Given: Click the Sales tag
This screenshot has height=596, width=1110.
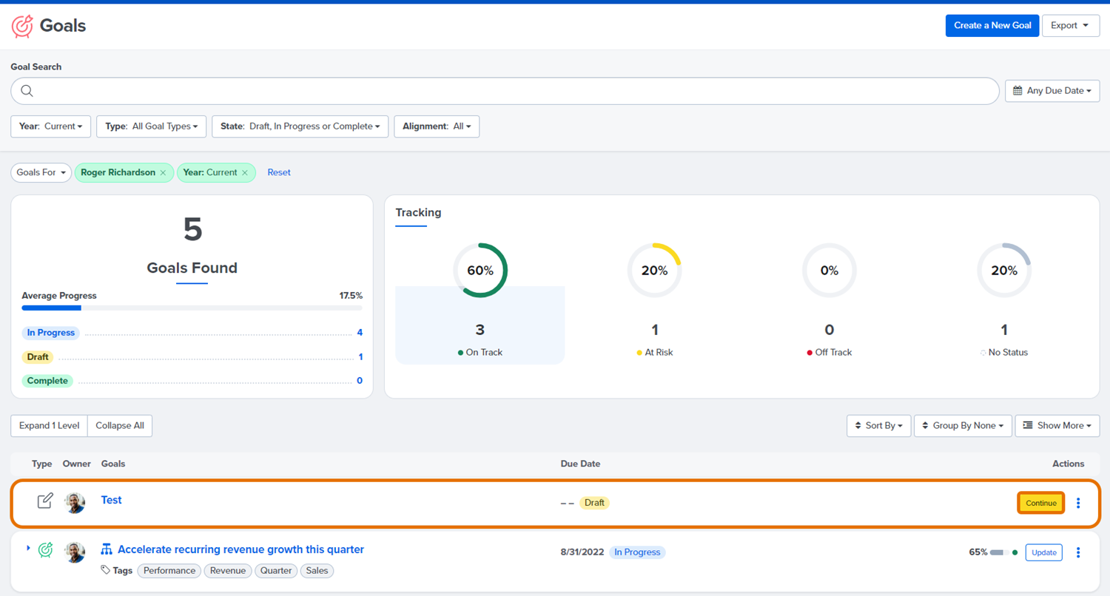Looking at the screenshot, I should click(x=317, y=571).
